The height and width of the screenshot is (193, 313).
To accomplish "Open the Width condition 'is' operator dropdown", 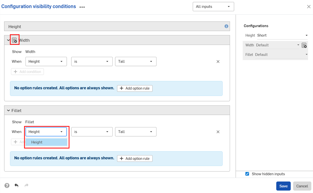I will click(92, 61).
